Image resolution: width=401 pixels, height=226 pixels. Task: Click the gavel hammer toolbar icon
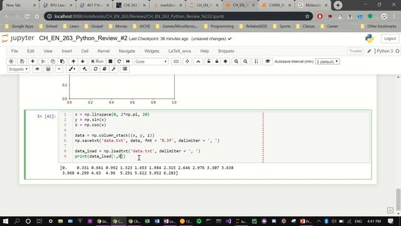[85, 69]
